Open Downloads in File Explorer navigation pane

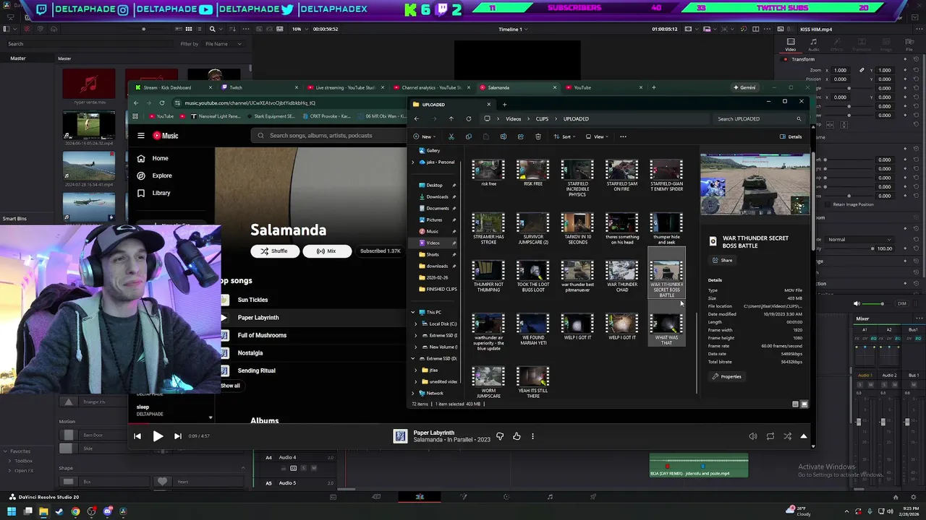pyautogui.click(x=437, y=196)
